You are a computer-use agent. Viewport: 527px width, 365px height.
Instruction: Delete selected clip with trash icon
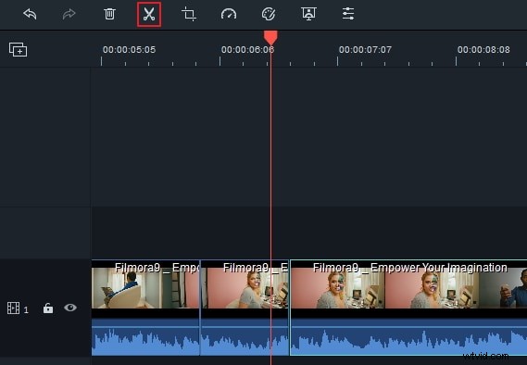[109, 14]
